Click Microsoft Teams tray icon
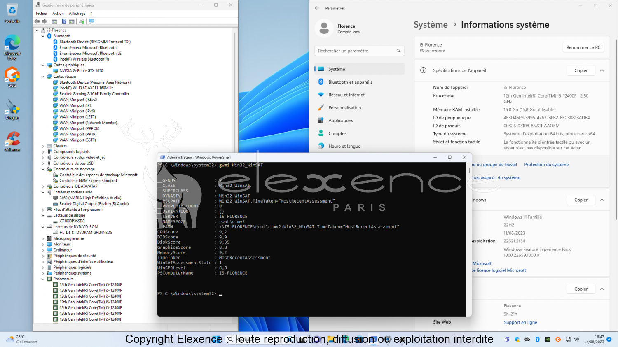Screen dimensions: 618x347 click(507, 340)
